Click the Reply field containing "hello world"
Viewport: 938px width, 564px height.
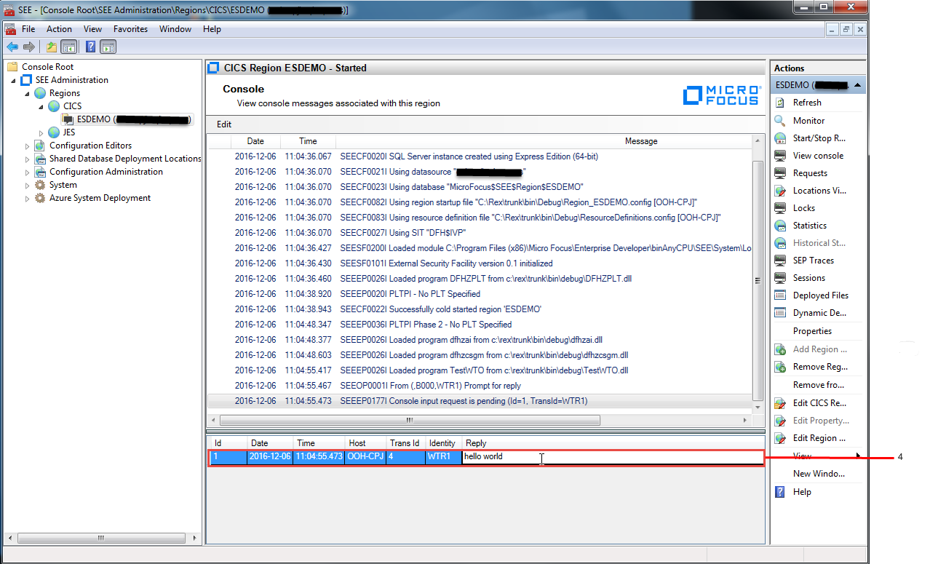point(613,457)
